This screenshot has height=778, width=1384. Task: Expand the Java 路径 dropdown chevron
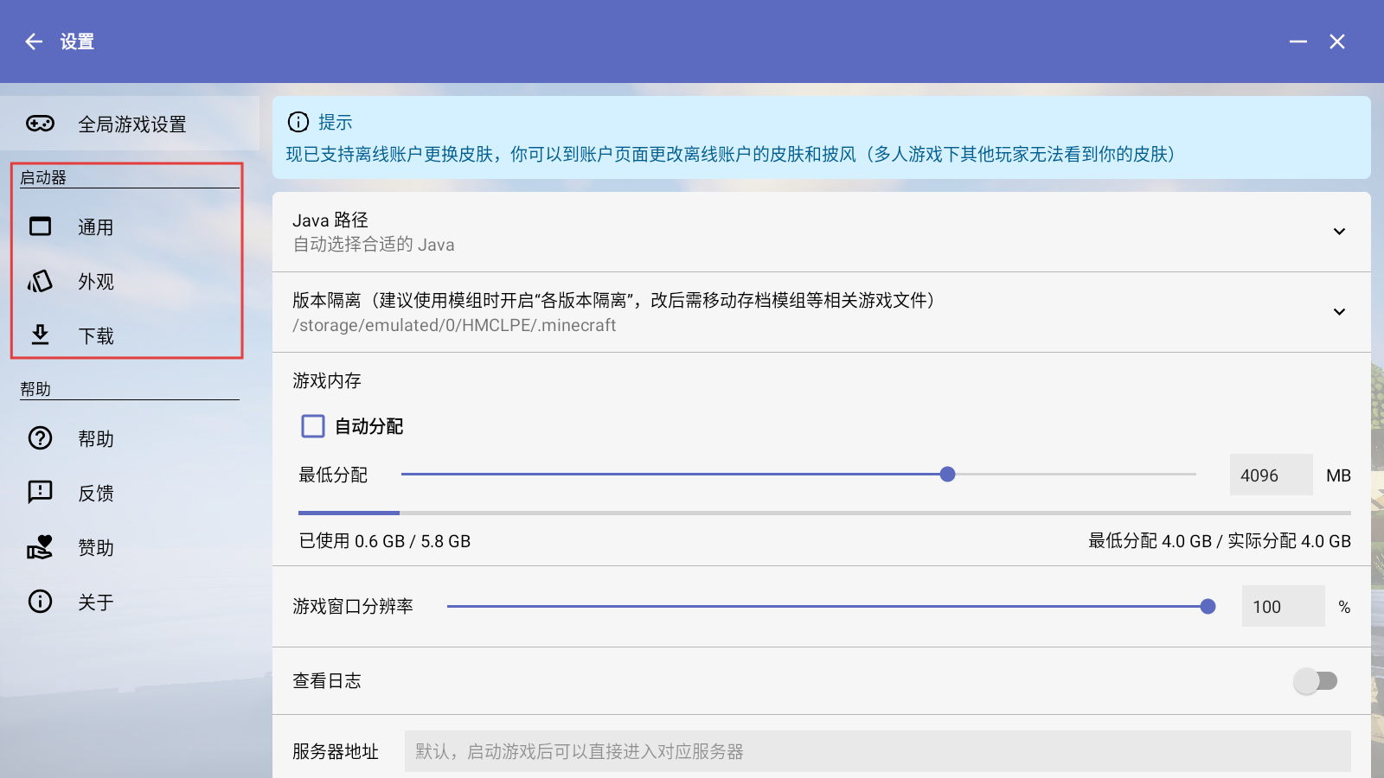1339,232
